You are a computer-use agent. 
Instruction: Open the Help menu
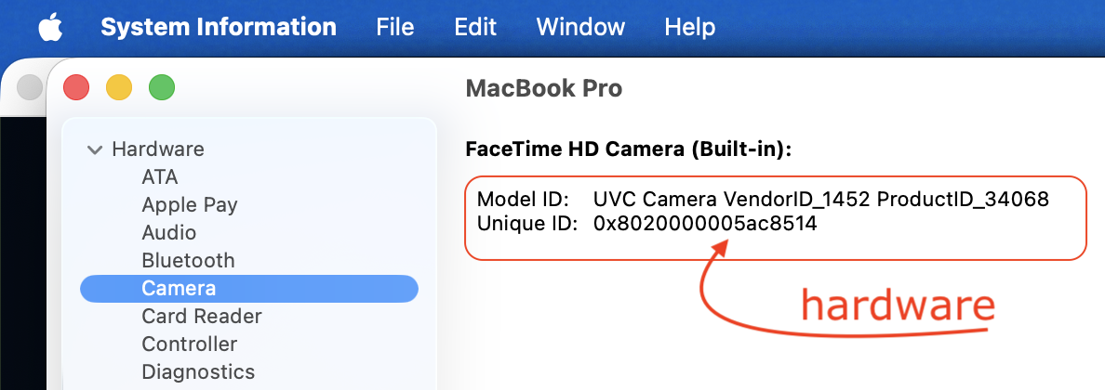[x=690, y=28]
